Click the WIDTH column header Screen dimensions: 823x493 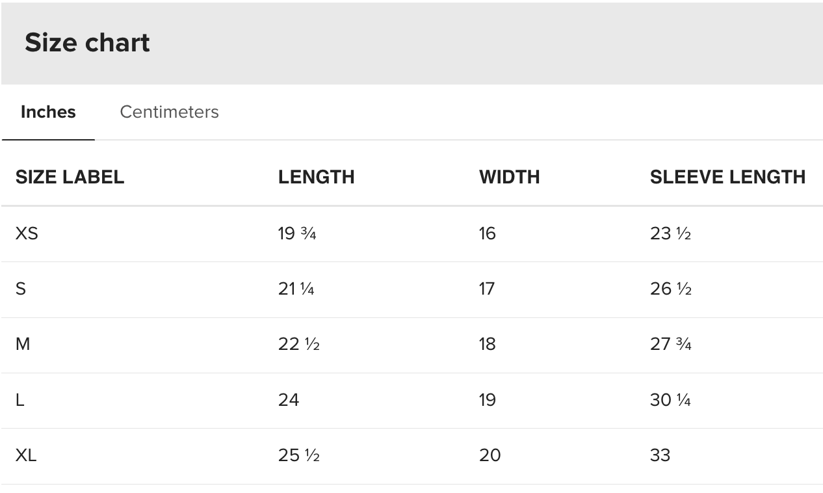point(509,177)
